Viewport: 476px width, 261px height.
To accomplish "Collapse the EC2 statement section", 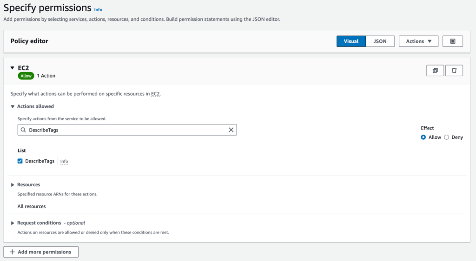I will tap(12, 68).
